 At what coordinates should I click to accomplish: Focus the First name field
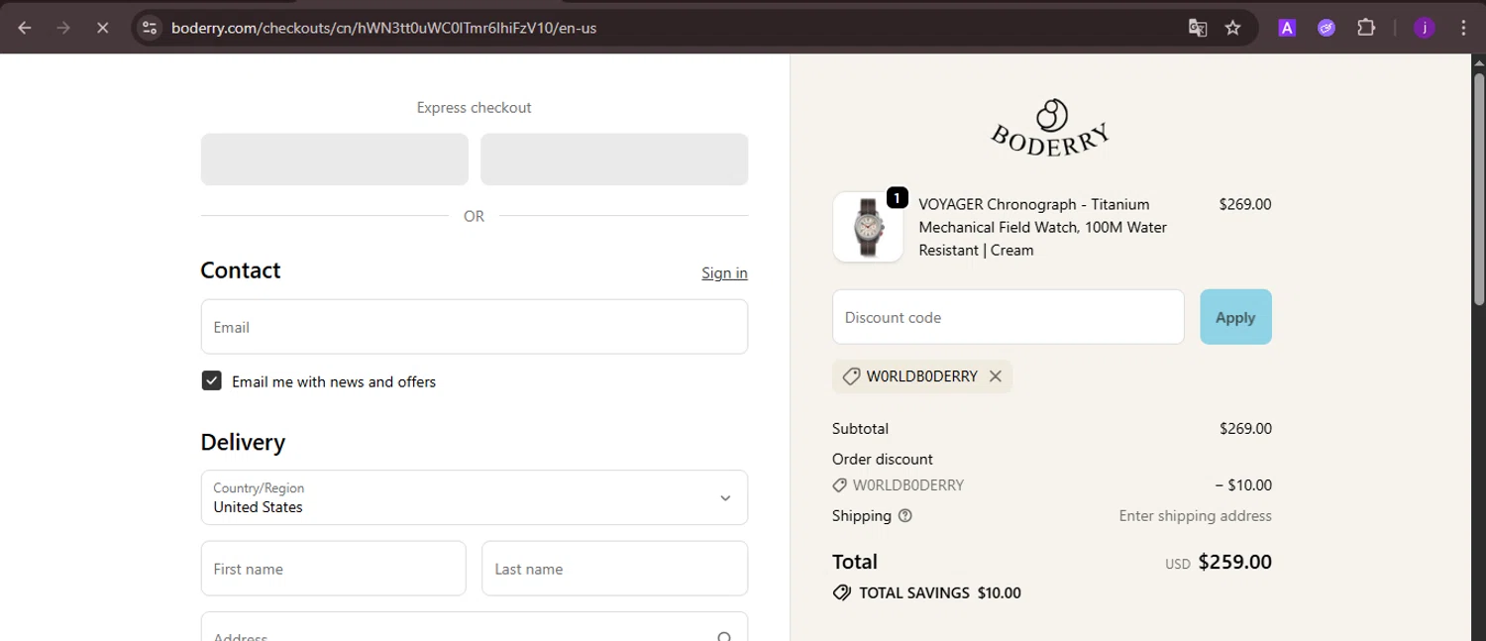(334, 569)
